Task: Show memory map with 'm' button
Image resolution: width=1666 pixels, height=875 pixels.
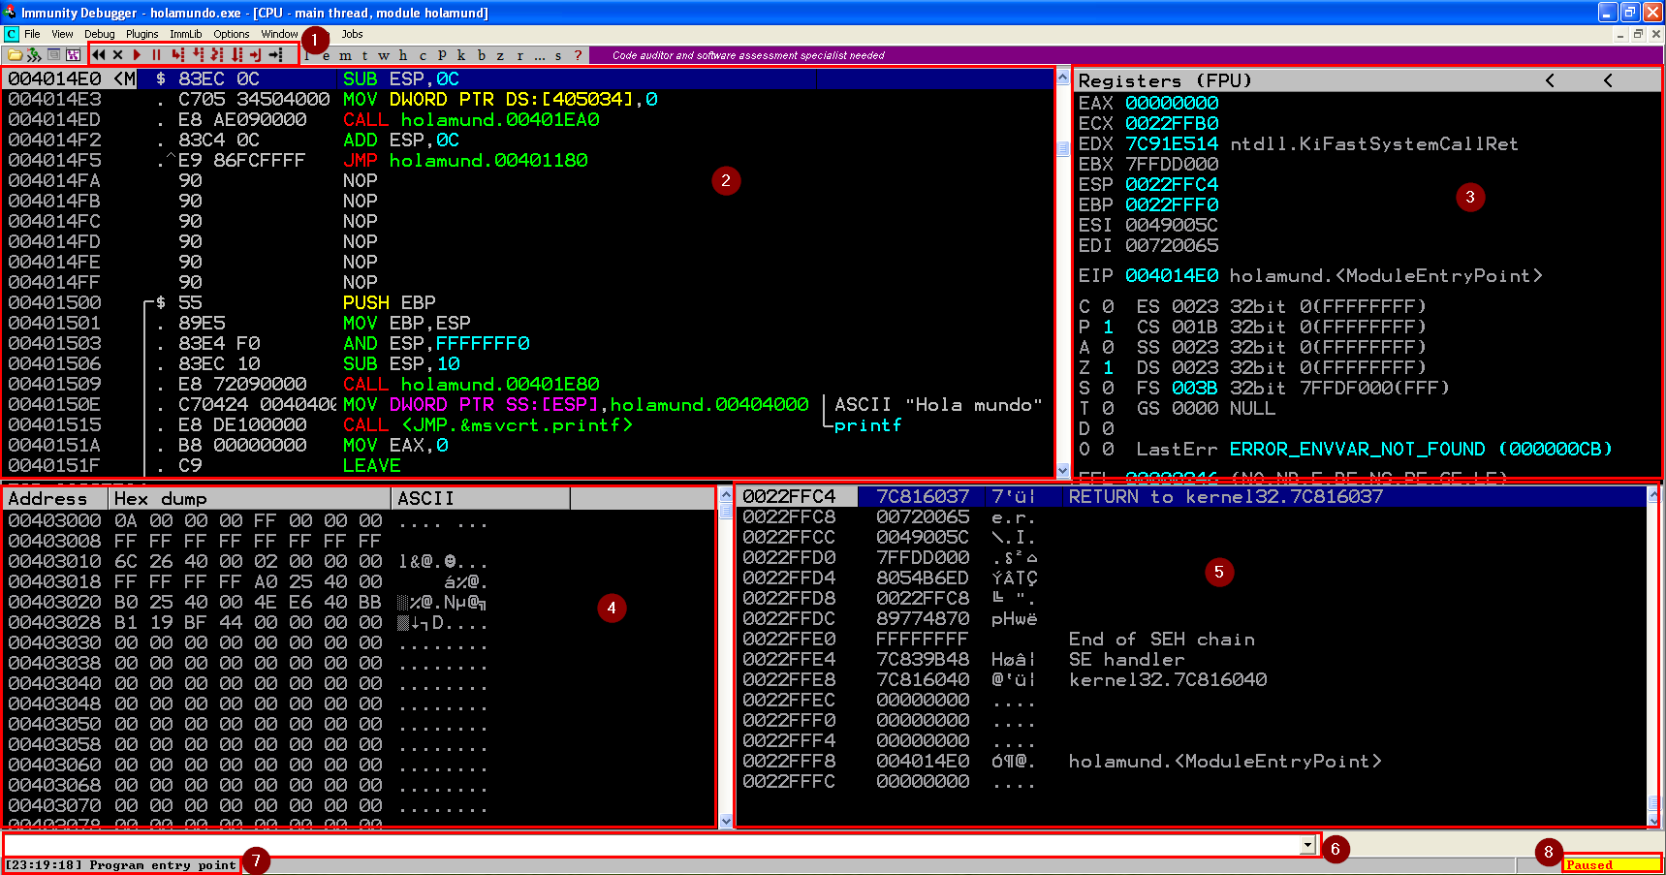Action: (x=346, y=55)
